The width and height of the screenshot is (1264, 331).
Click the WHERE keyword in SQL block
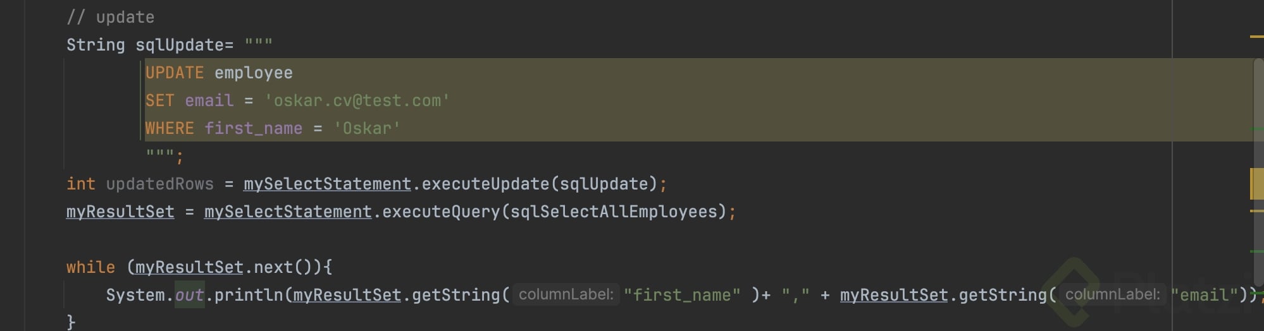170,128
